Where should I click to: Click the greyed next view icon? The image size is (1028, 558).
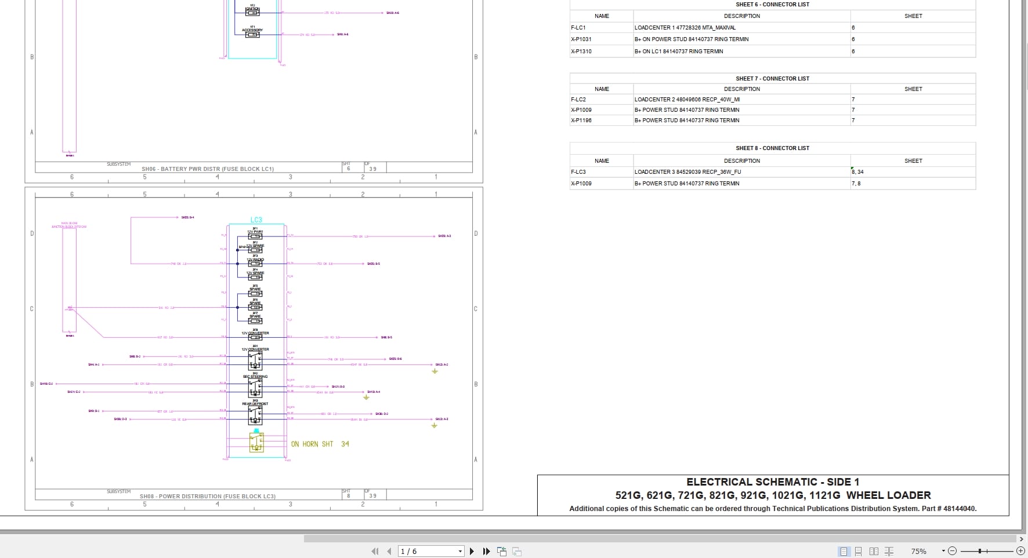[517, 551]
